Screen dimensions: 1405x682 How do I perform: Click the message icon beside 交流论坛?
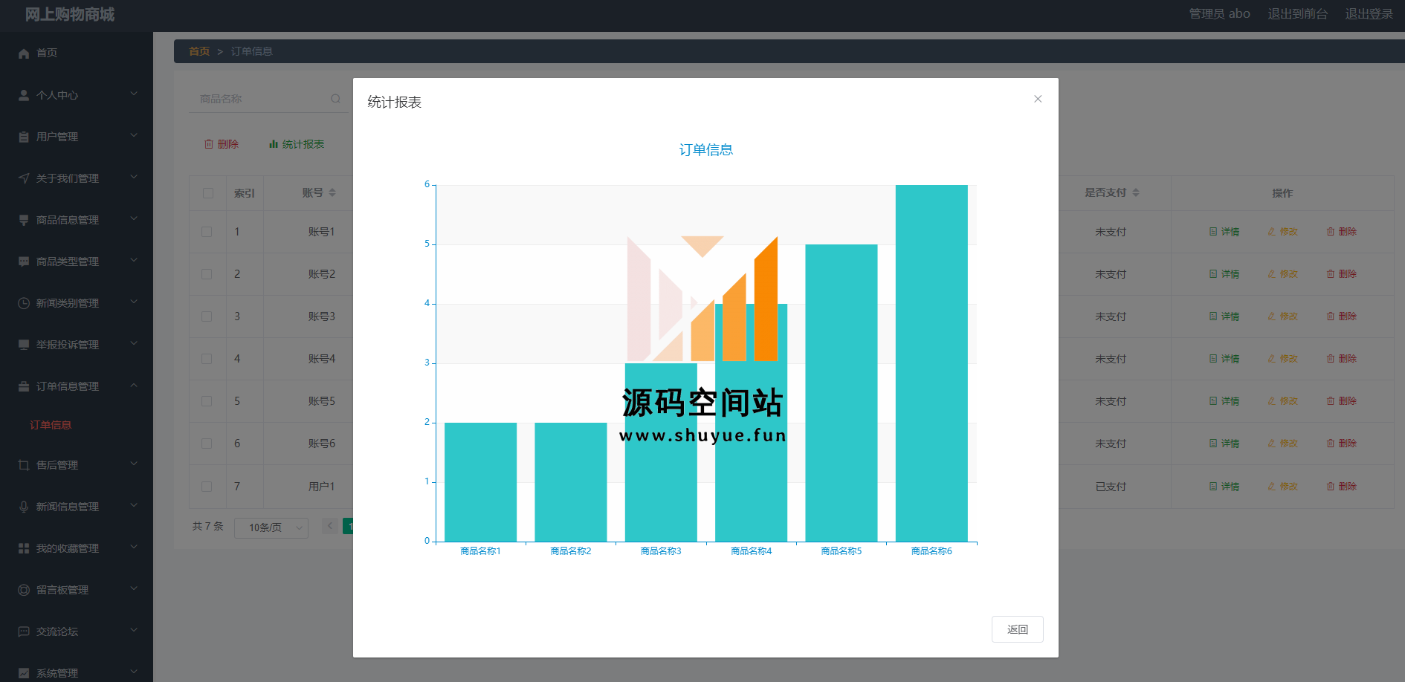point(24,631)
